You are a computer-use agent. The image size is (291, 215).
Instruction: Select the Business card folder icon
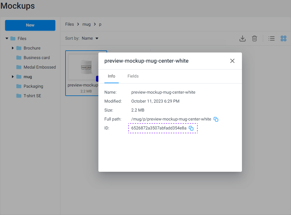click(19, 58)
